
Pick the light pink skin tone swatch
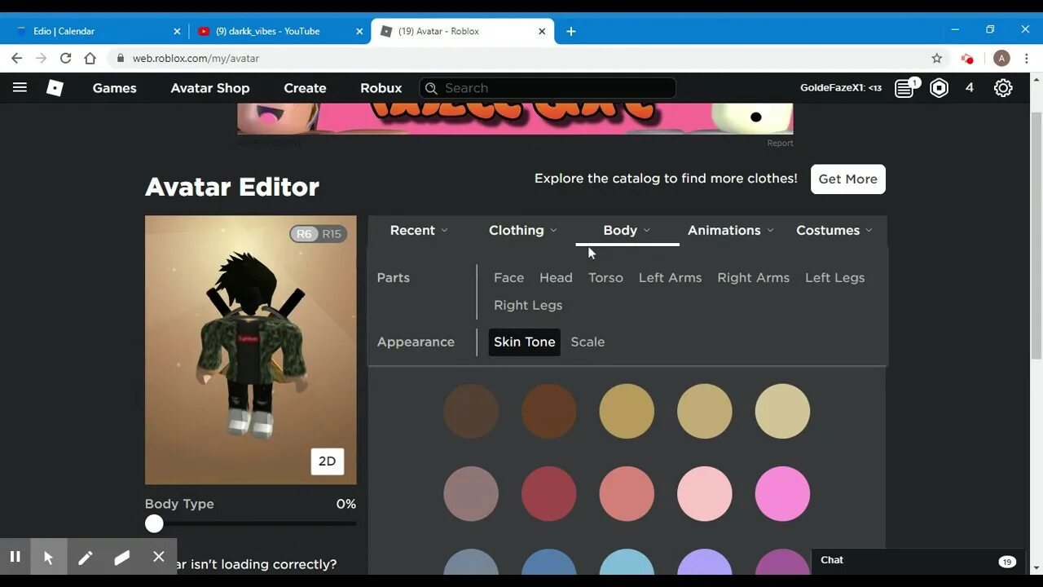tap(704, 493)
